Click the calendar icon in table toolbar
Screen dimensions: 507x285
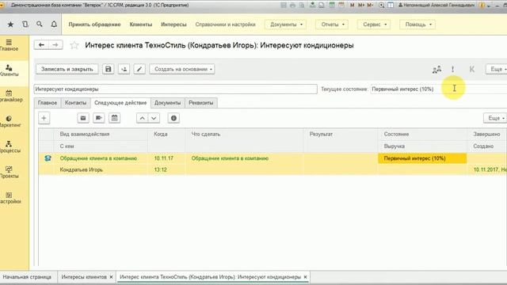pos(114,118)
